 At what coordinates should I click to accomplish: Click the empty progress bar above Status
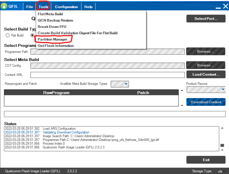pos(114,114)
